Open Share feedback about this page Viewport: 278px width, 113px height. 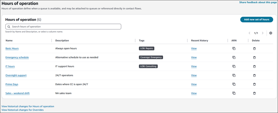click(x=258, y=2)
